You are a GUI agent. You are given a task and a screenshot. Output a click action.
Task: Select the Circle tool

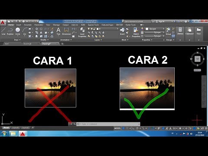(18, 31)
